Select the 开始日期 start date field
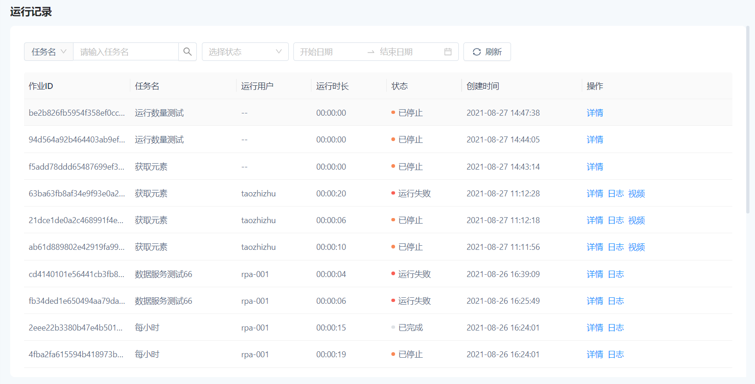Viewport: 755px width, 384px height. (x=328, y=52)
